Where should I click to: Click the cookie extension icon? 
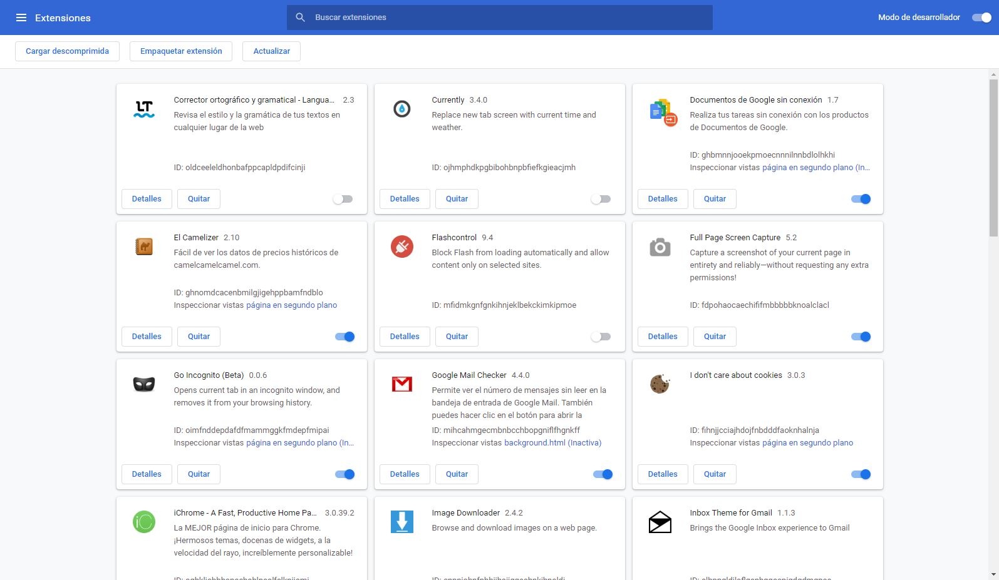660,384
